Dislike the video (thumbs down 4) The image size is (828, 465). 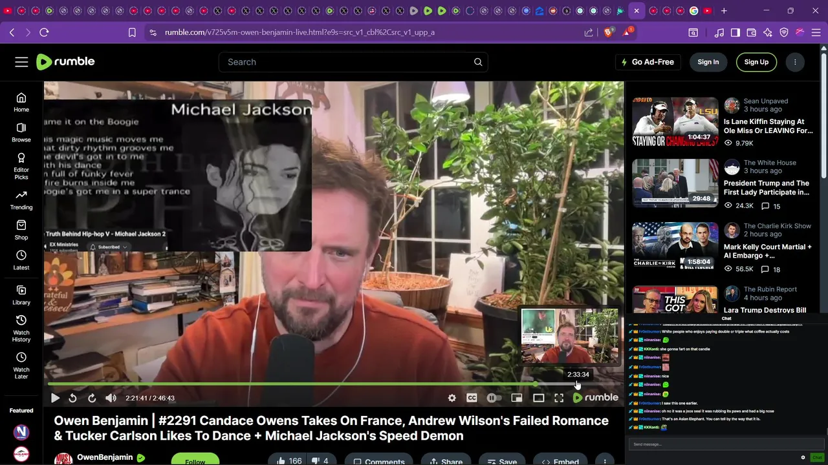tap(321, 460)
